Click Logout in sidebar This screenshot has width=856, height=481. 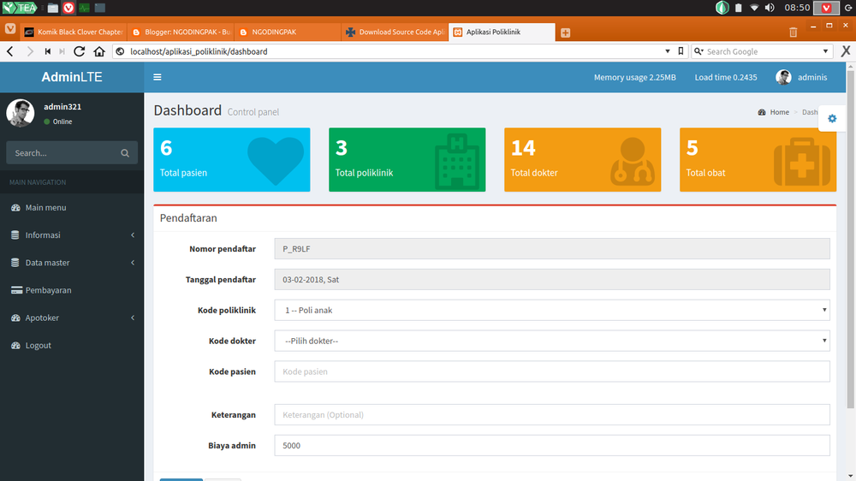pyautogui.click(x=72, y=345)
